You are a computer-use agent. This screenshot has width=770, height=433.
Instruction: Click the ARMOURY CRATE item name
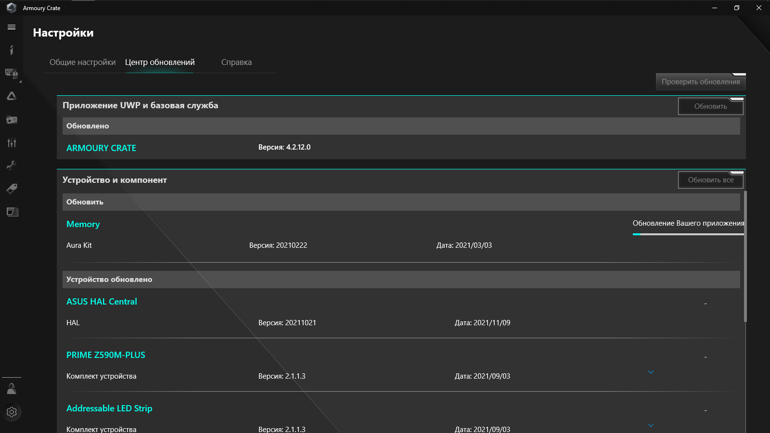[x=101, y=148]
